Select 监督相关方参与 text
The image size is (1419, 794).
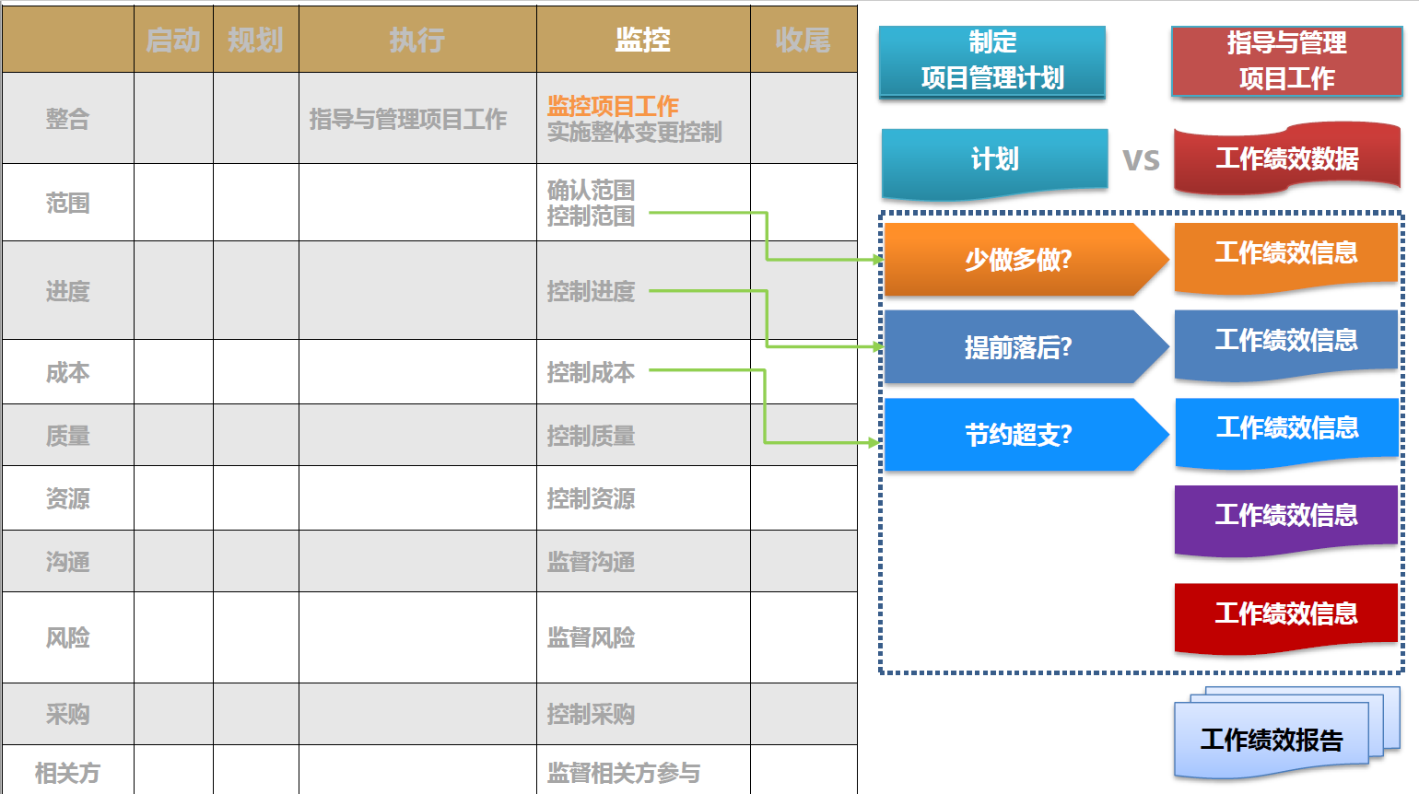(624, 772)
